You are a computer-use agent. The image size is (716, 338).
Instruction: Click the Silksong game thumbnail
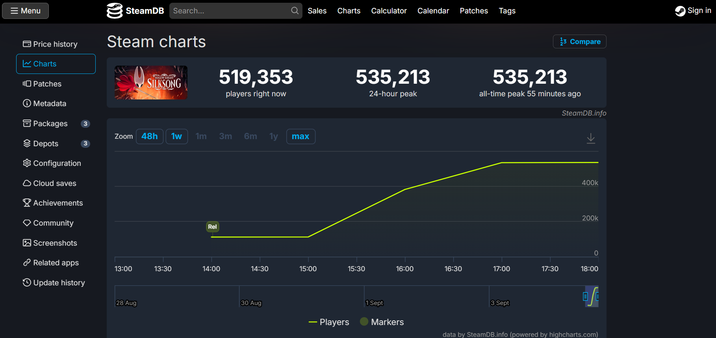pos(151,83)
